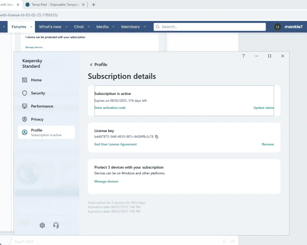307x245 pixels.
Task: Open Kaspersky help question mark
Action: [243, 56]
